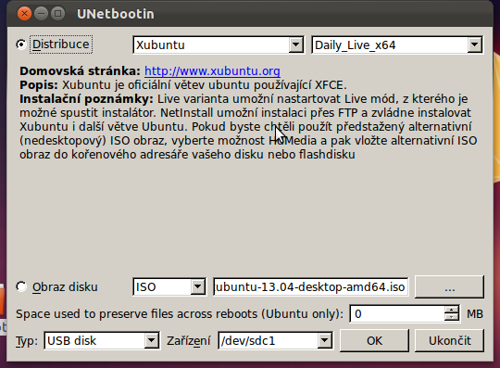This screenshot has width=500, height=368.
Task: Minimize the UNetbootin window
Action: point(41,14)
